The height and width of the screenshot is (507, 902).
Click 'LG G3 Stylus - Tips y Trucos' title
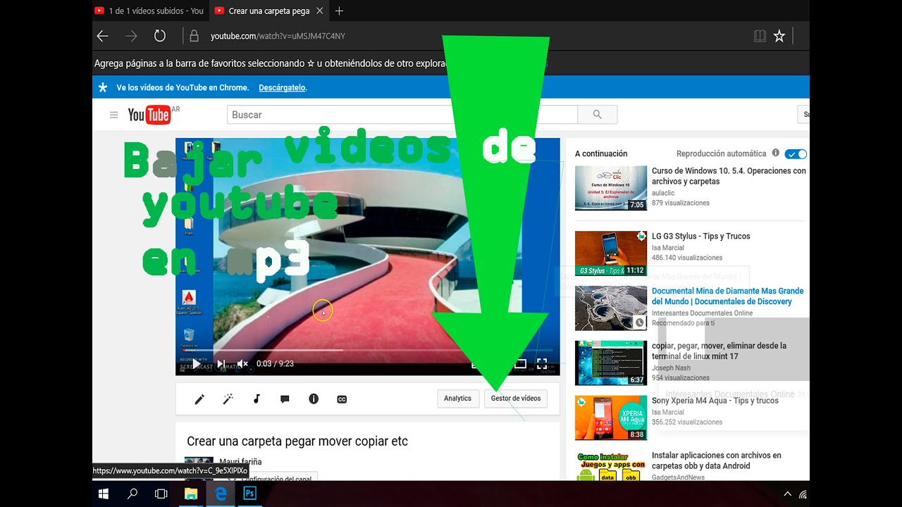701,237
